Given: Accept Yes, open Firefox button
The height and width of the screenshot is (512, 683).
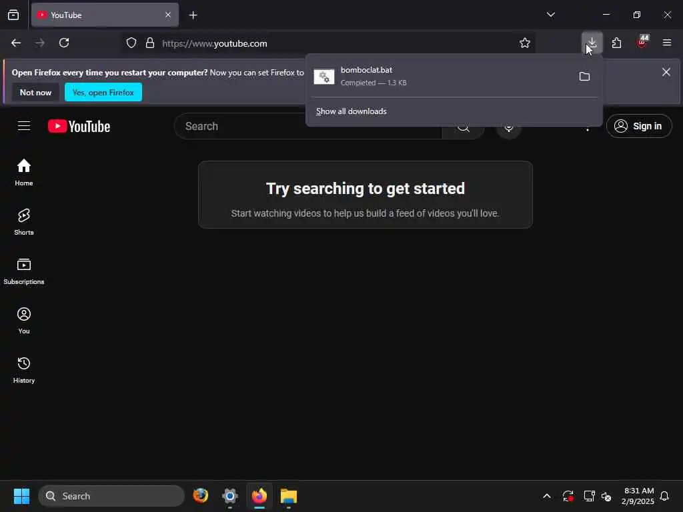Looking at the screenshot, I should point(103,92).
